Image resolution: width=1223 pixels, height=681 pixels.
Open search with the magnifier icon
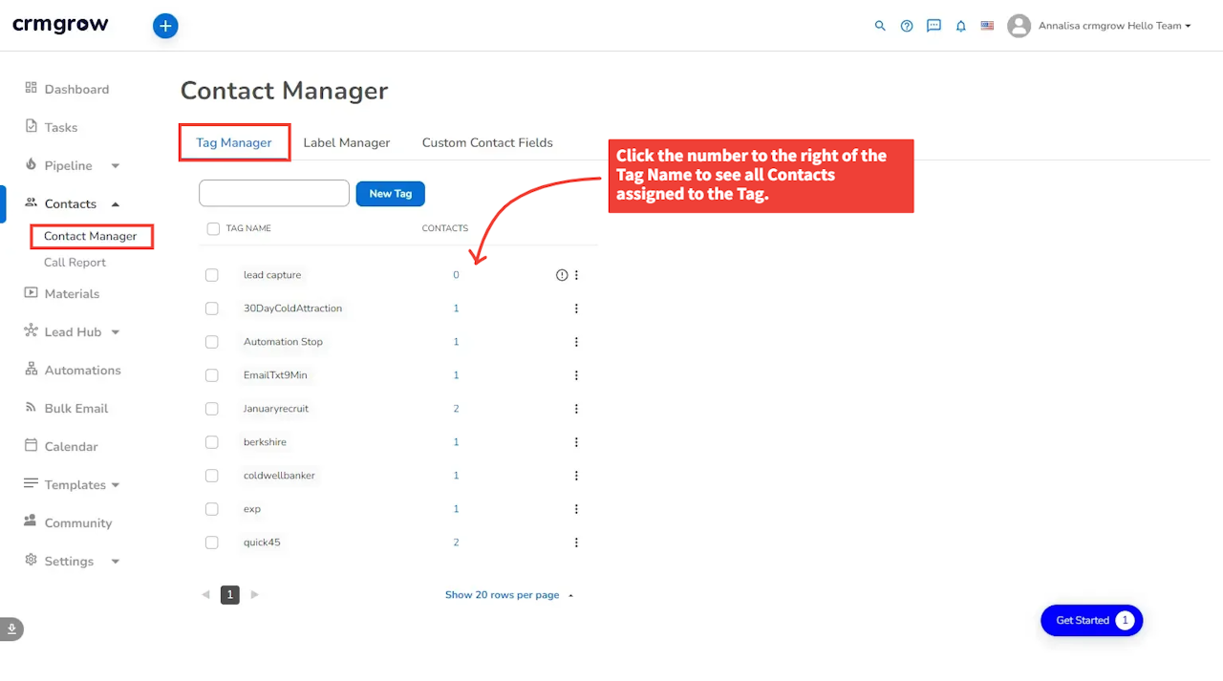pos(880,26)
